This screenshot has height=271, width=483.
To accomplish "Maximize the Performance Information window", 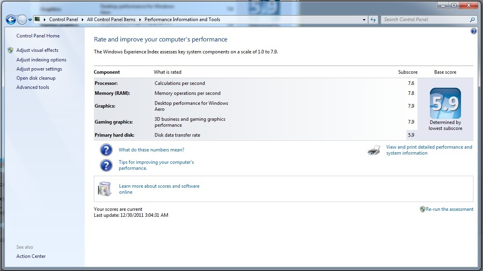I will point(453,5).
